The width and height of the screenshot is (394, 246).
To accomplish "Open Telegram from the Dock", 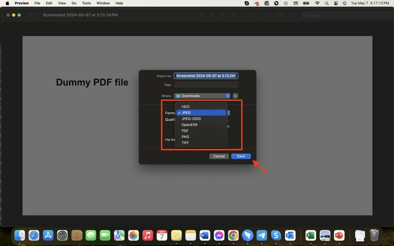I will click(x=262, y=236).
